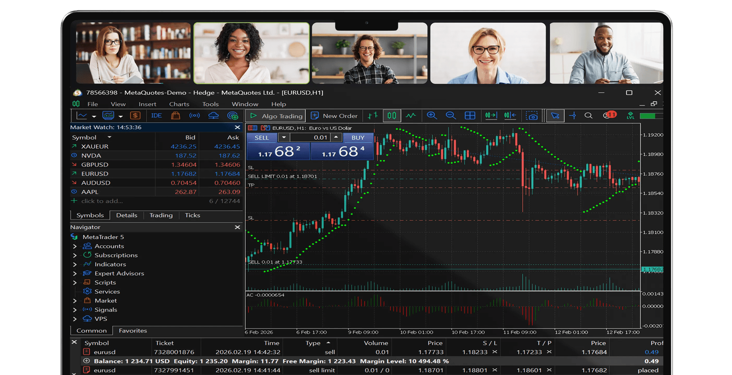Switch to the Ticks tab
732x375 pixels.
(x=192, y=215)
